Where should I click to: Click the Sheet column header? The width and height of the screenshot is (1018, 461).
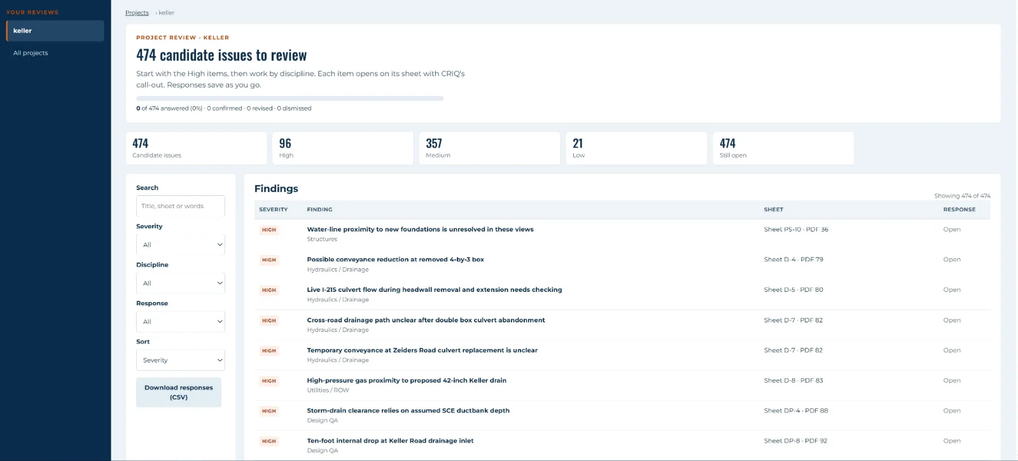point(774,209)
